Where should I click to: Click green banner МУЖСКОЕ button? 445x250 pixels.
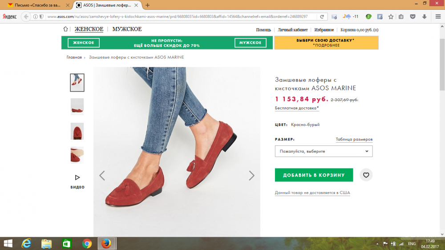[x=250, y=43]
